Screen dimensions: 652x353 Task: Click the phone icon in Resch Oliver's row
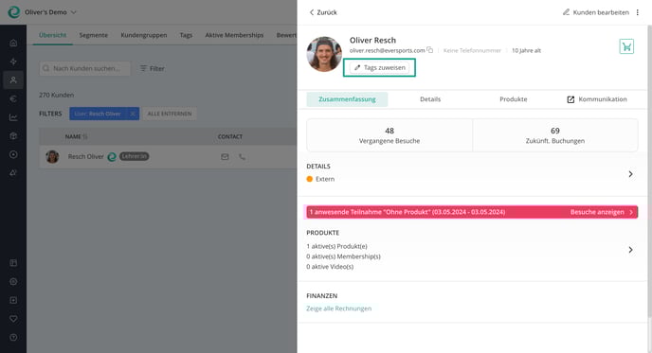[x=242, y=156]
